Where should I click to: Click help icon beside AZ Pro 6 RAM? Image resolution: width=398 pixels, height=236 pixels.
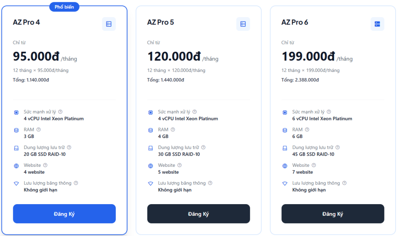pos(307,129)
